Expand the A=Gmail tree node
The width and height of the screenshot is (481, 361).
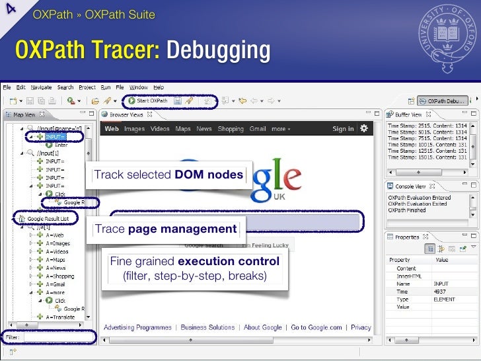[x=30, y=284]
